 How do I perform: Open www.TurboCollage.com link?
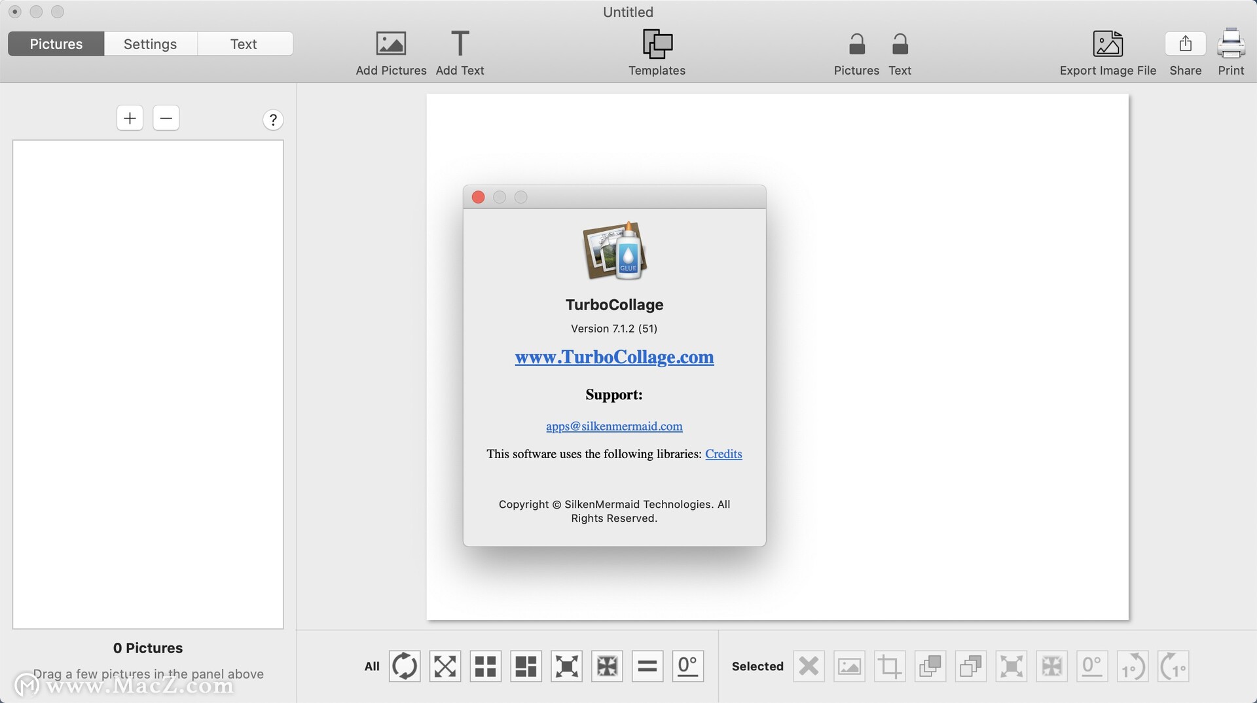tap(614, 357)
